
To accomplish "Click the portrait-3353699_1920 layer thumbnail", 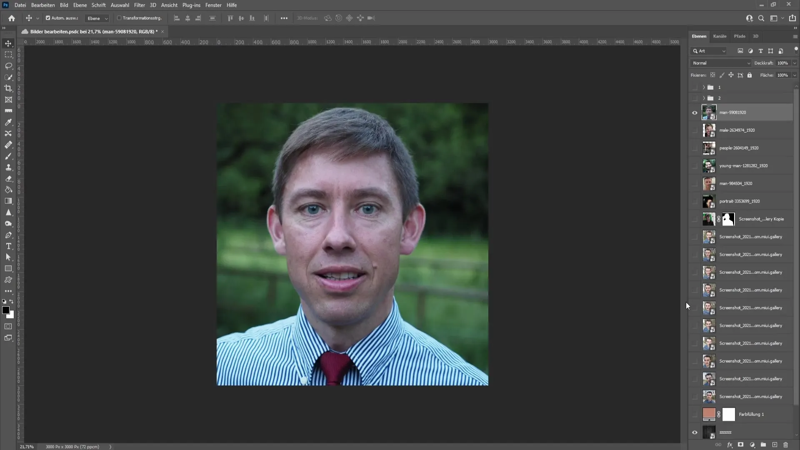I will (709, 201).
